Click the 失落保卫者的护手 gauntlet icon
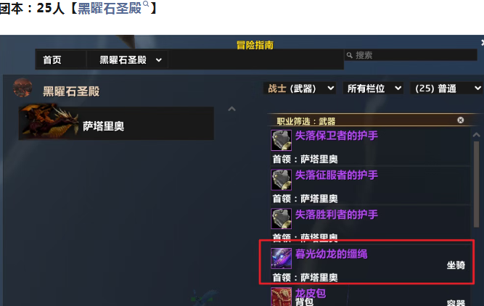Viewport: 484px width, 306px height. coord(282,140)
